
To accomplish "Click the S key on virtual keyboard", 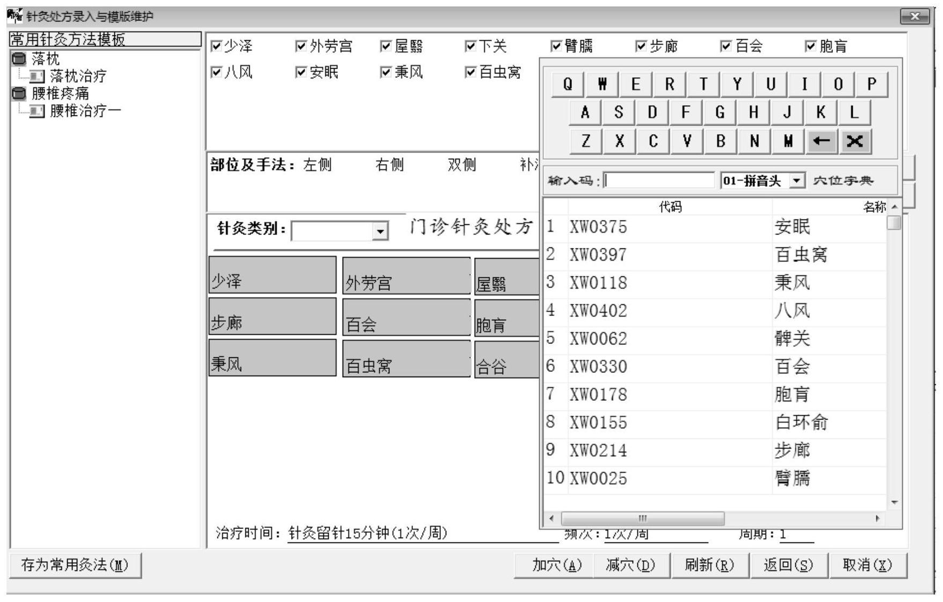I will 619,112.
